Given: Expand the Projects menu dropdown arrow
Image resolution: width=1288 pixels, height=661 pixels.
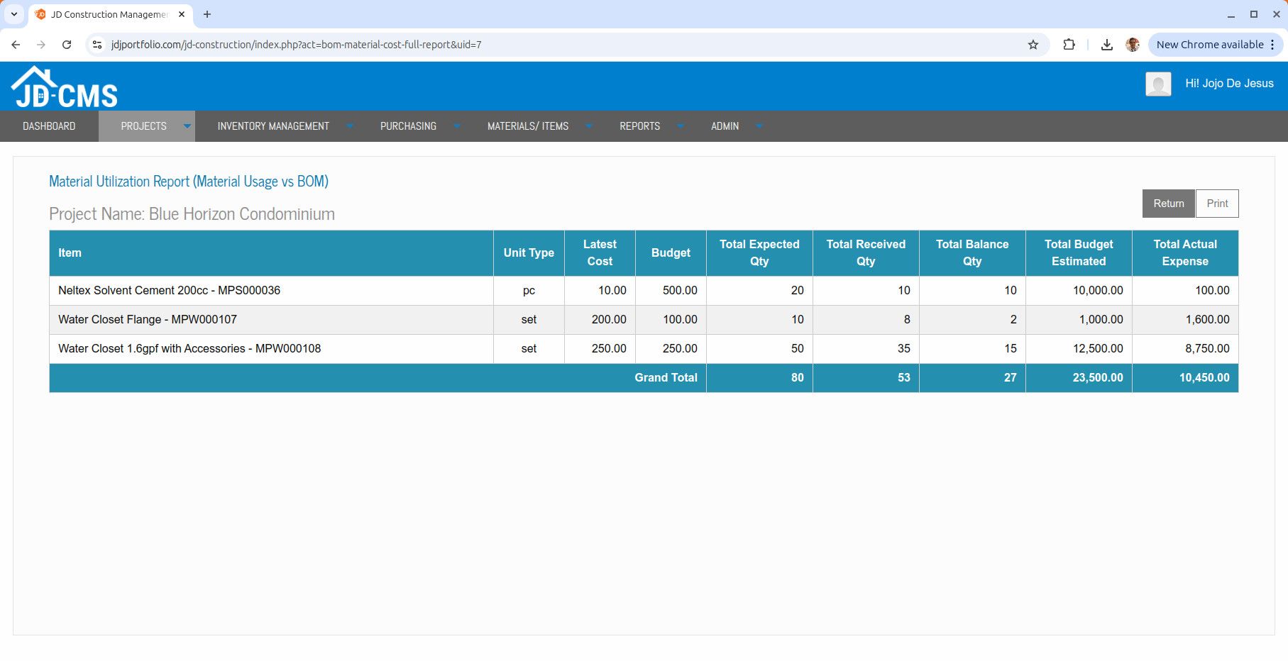Looking at the screenshot, I should click(x=187, y=126).
